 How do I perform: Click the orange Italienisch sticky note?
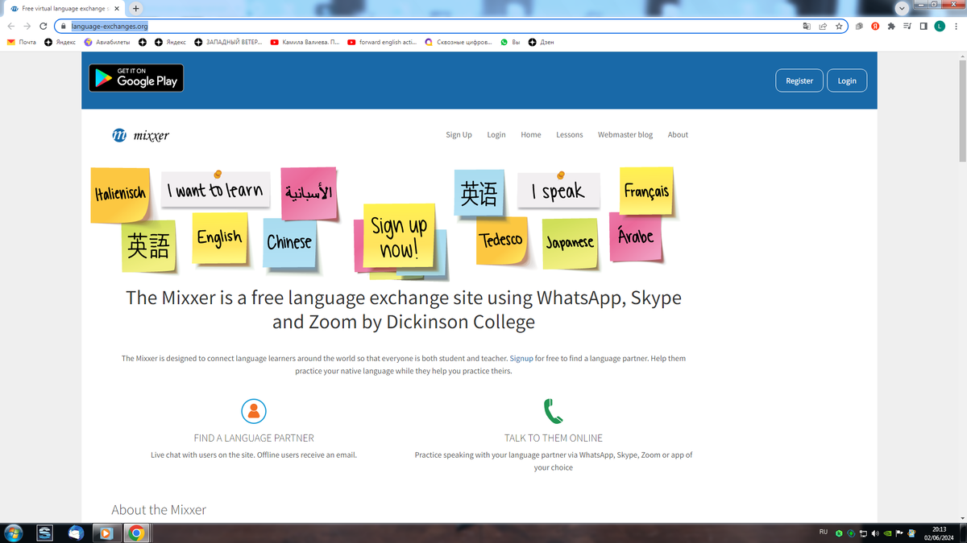[120, 195]
